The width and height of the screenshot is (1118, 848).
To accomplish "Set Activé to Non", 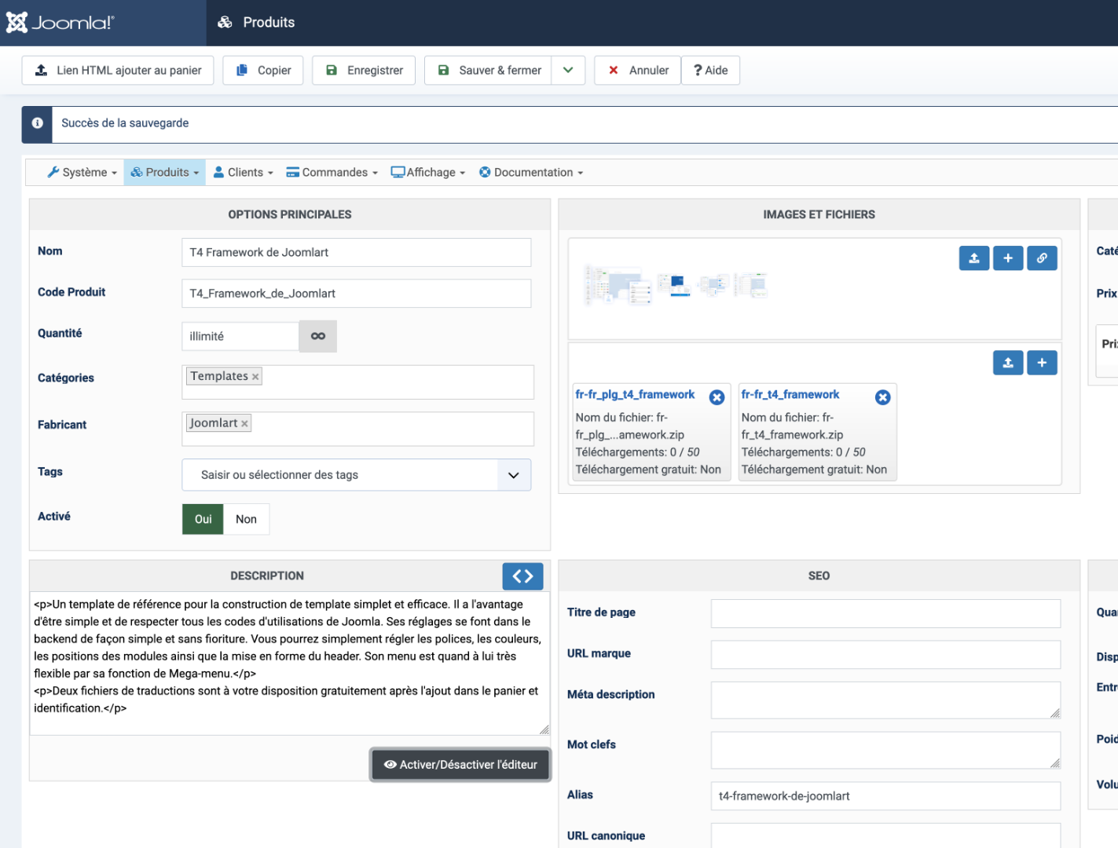I will pos(246,519).
